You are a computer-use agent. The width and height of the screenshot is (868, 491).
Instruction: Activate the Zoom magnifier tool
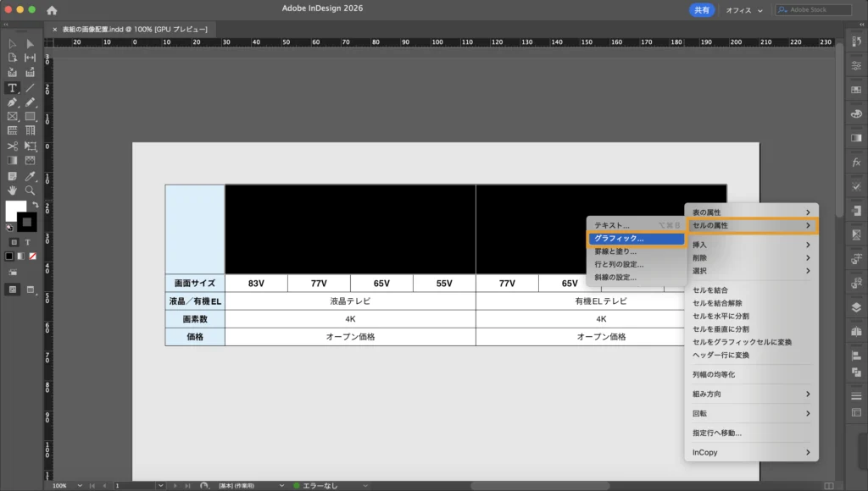pos(30,190)
